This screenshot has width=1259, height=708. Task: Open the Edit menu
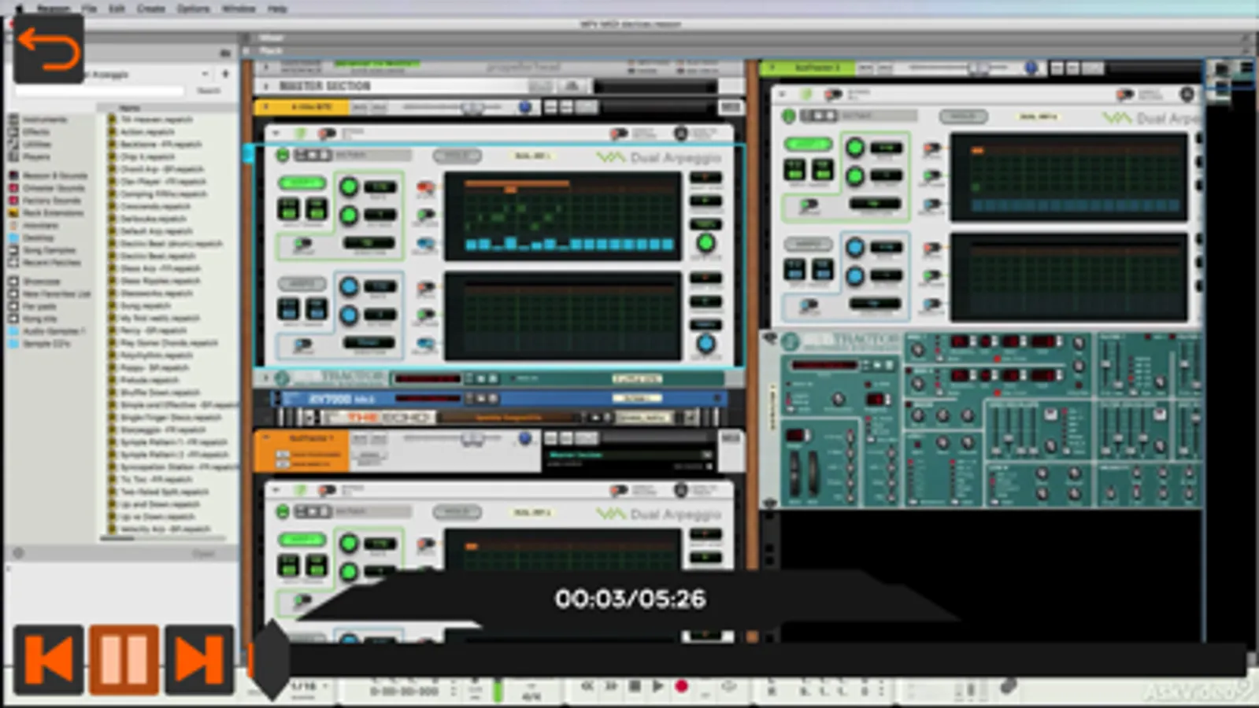(x=117, y=8)
